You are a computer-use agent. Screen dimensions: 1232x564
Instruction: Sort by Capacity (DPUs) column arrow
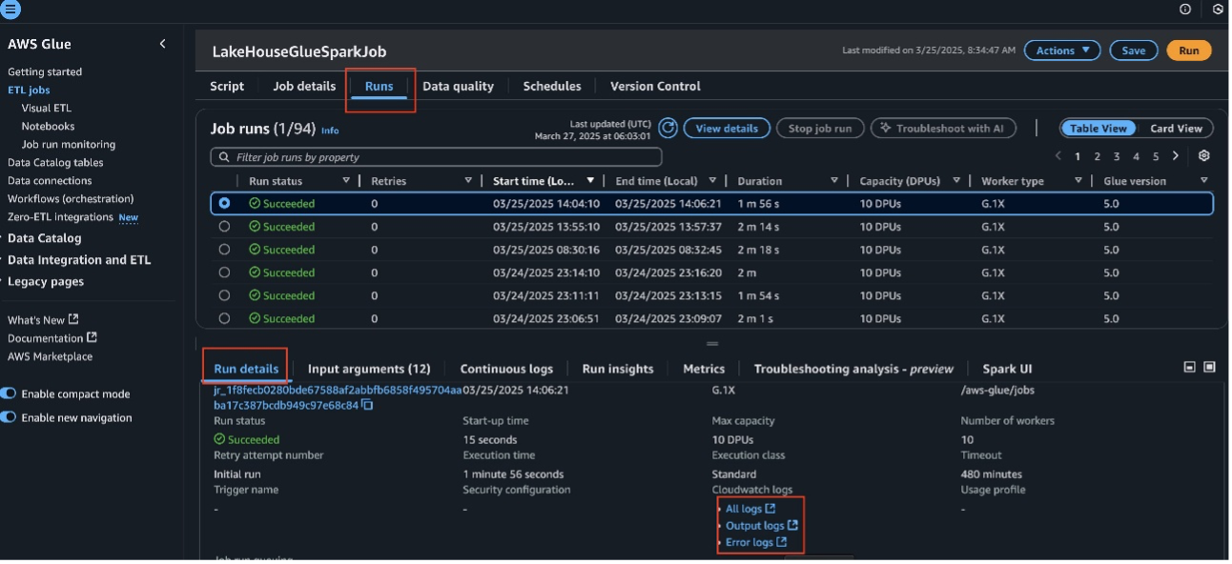point(956,180)
